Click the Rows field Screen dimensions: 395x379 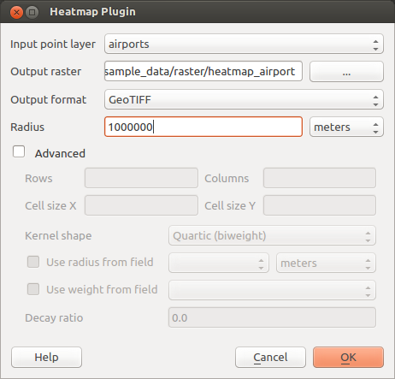coord(141,178)
